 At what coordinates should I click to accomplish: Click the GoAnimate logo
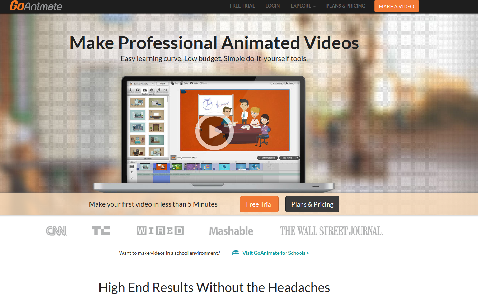click(x=36, y=6)
